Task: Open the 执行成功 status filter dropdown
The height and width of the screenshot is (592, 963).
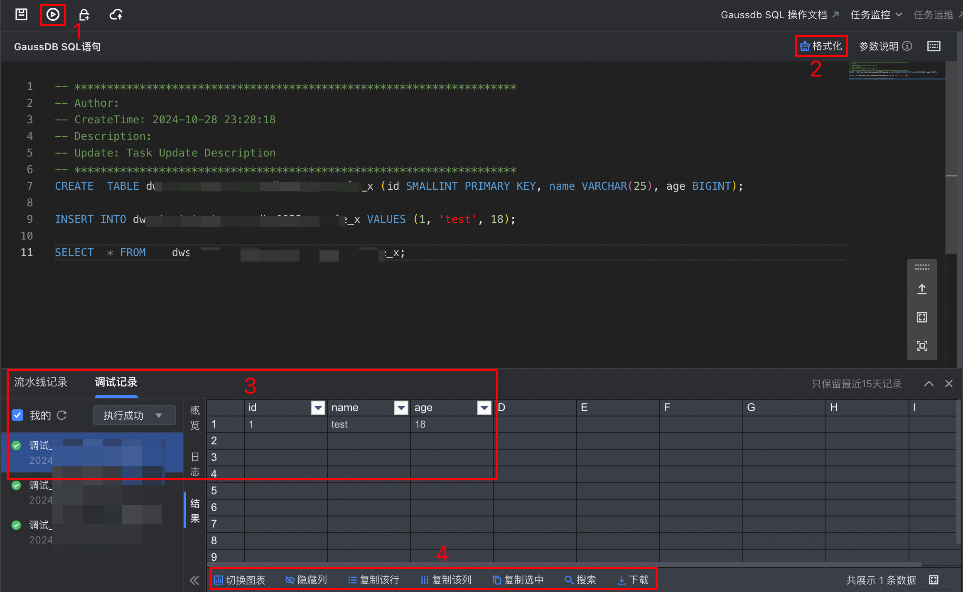Action: click(x=134, y=415)
